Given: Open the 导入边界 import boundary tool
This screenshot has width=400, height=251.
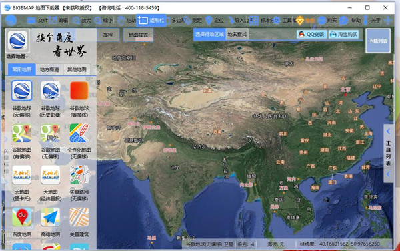Looking at the screenshot, I should [x=238, y=21].
